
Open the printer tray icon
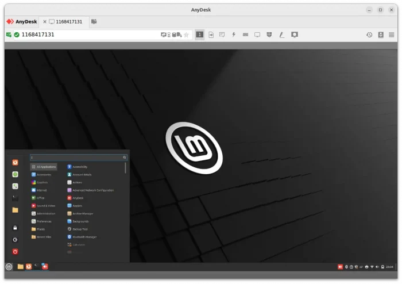click(366, 267)
